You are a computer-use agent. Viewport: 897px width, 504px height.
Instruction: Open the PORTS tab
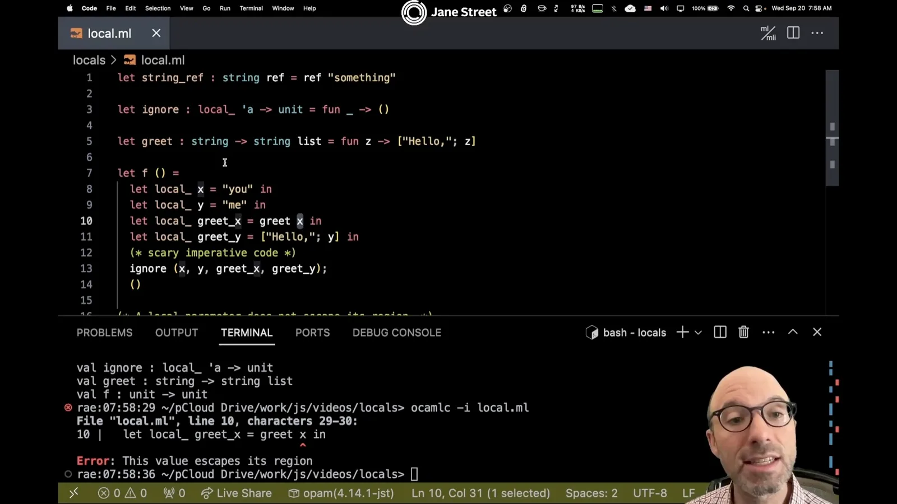pos(313,333)
